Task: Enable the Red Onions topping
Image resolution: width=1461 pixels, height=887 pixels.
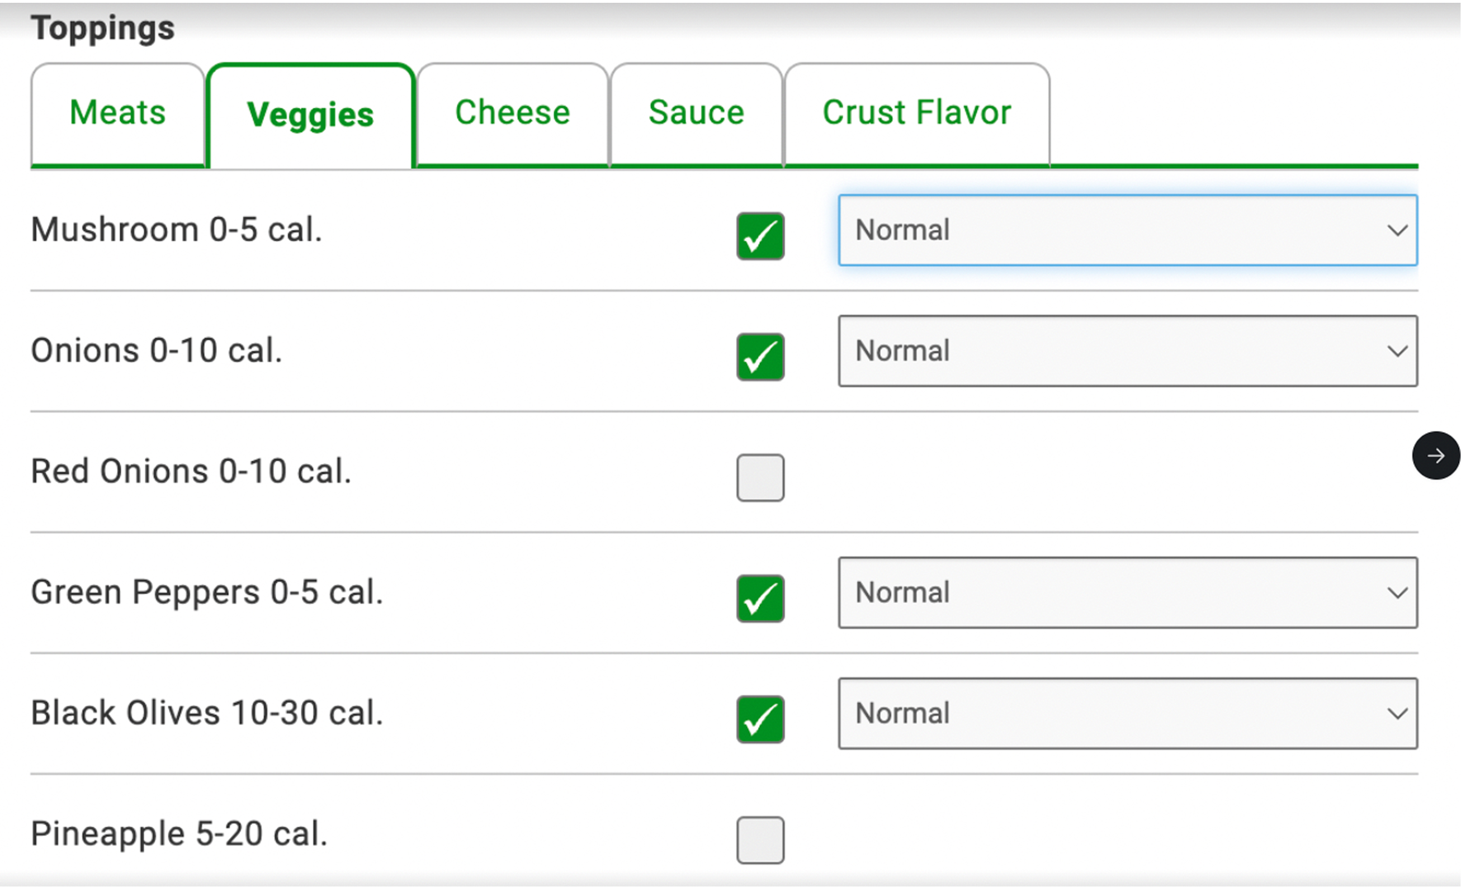Action: pyautogui.click(x=760, y=477)
